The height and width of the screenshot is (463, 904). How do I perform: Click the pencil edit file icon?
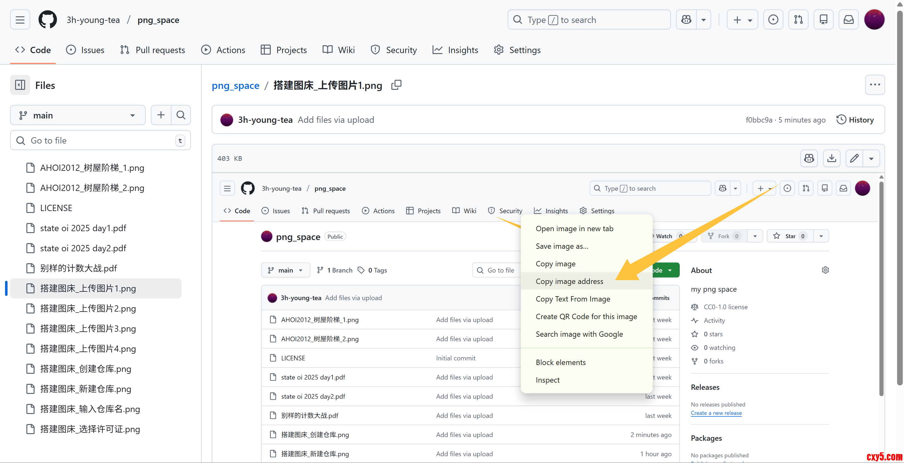coord(854,158)
